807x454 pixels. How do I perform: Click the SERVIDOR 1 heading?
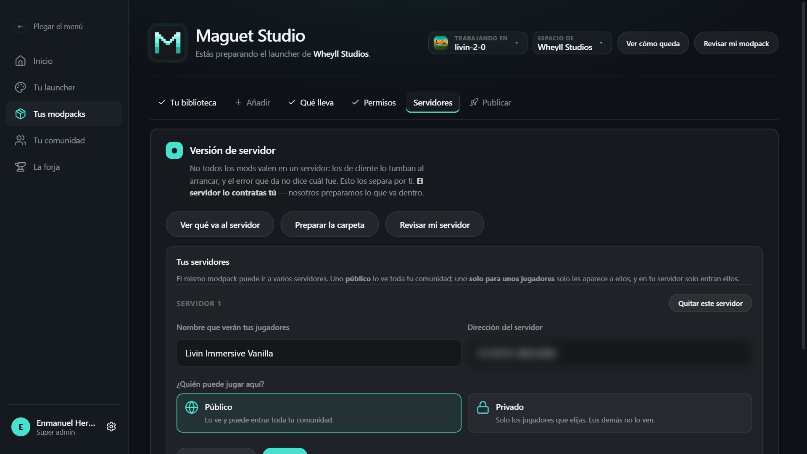coord(198,304)
